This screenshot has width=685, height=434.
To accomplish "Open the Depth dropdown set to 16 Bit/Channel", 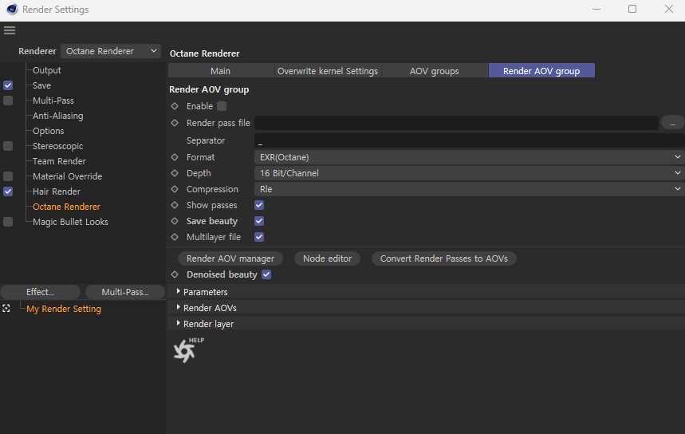I will click(469, 173).
